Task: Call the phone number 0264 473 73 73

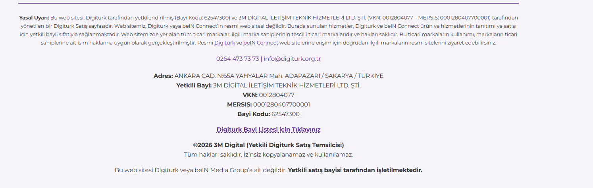Action: pyautogui.click(x=237, y=59)
